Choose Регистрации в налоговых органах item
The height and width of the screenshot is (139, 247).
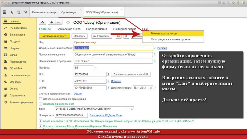point(173,39)
